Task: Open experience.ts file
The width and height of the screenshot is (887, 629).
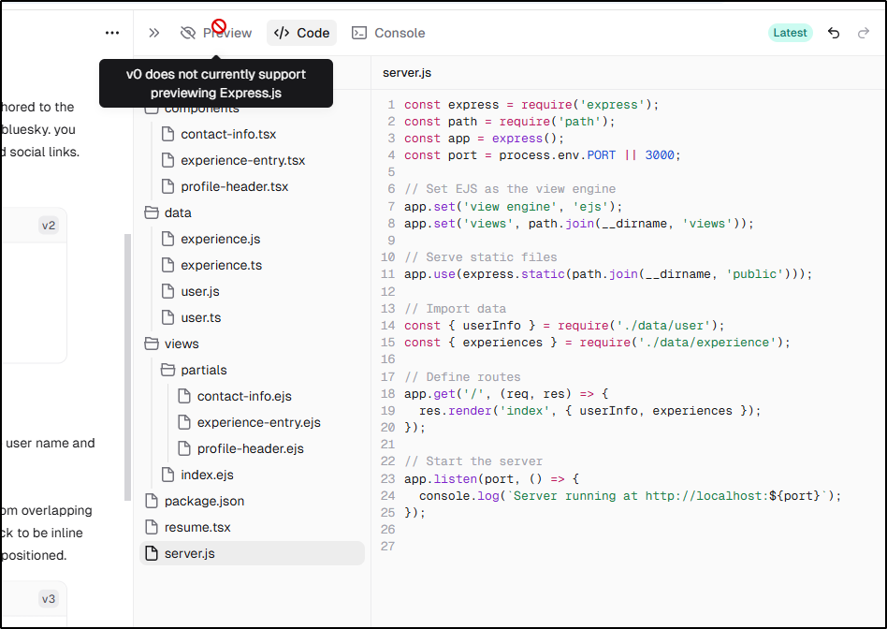Action: click(221, 265)
